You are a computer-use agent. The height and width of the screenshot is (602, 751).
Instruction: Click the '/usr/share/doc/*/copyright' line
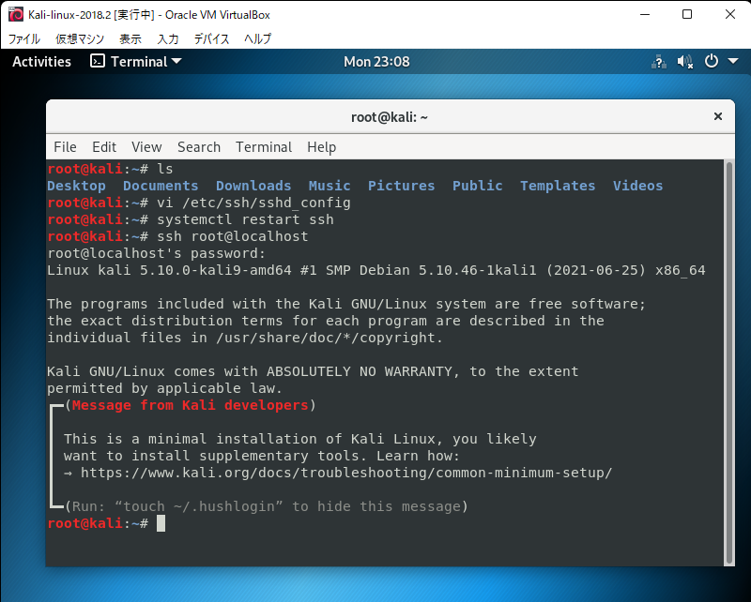point(245,338)
